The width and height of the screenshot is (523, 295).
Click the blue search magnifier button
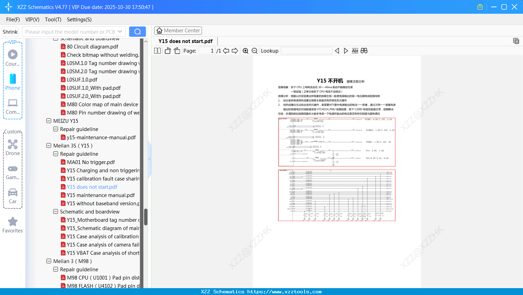(137, 32)
